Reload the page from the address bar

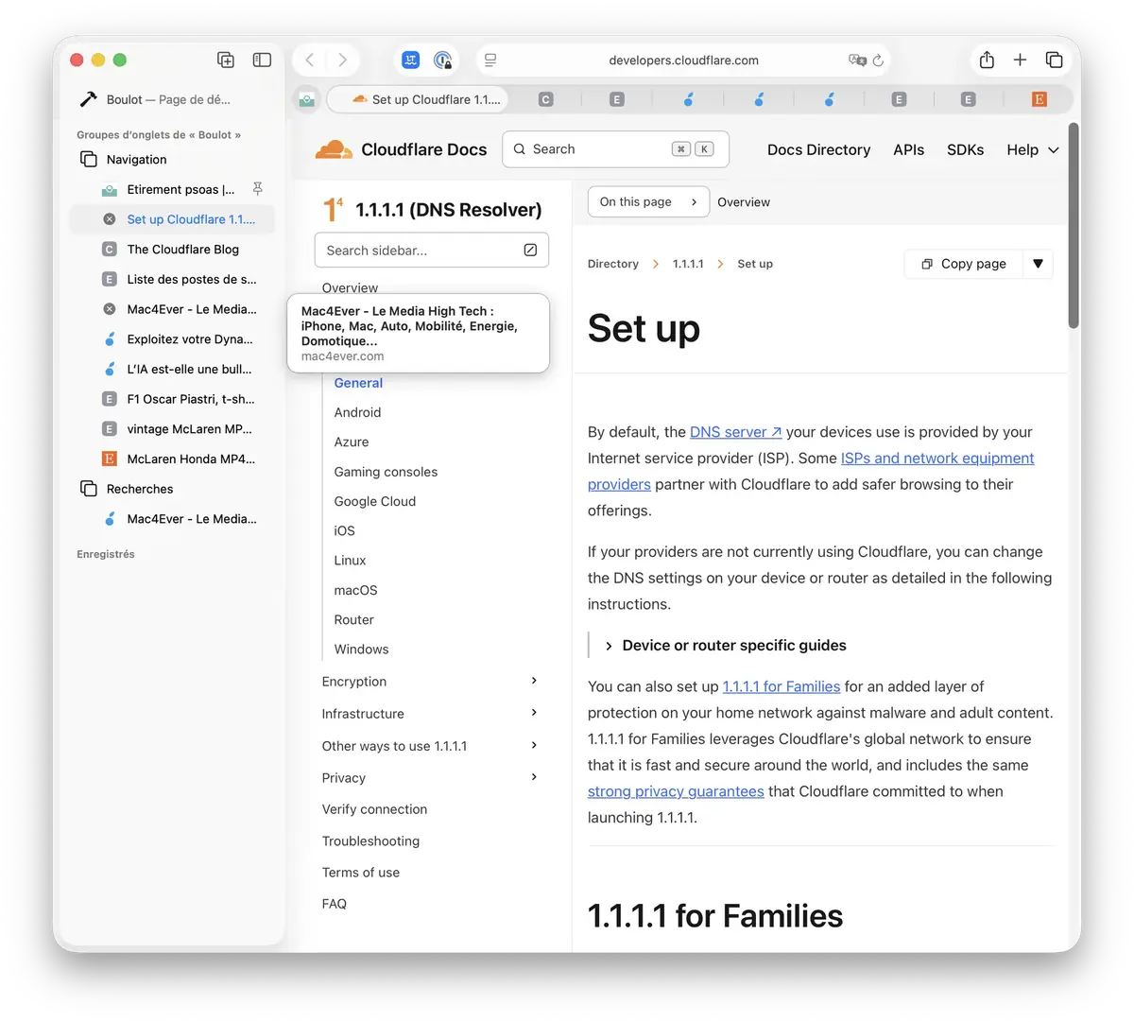pos(878,61)
